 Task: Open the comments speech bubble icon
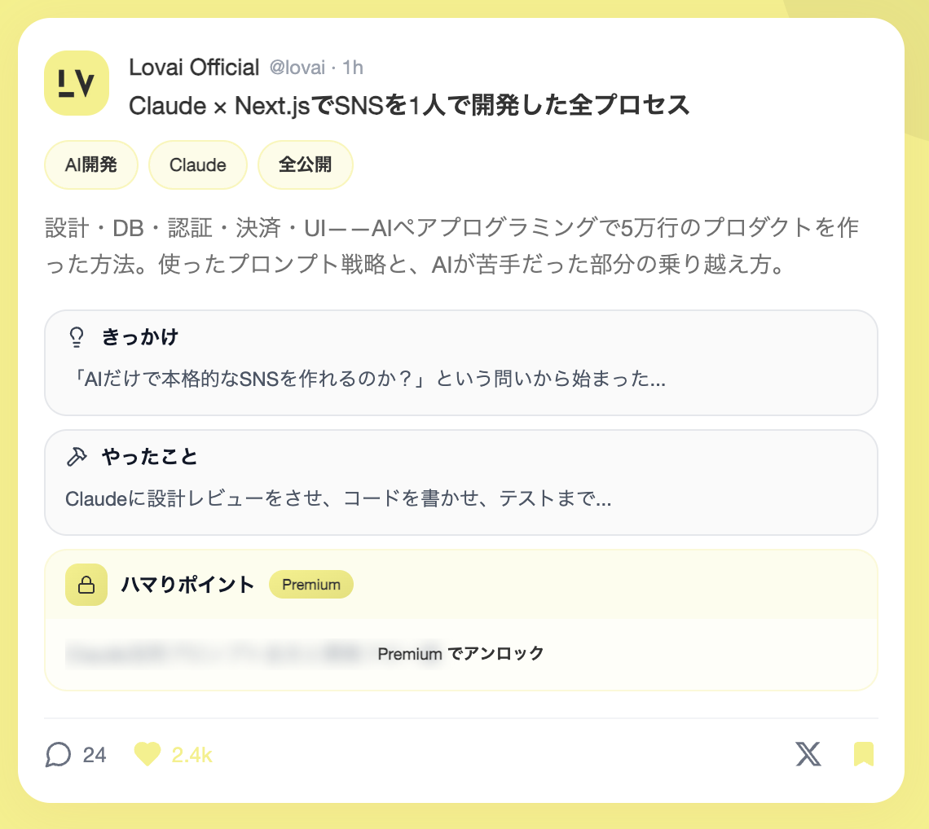pos(58,755)
